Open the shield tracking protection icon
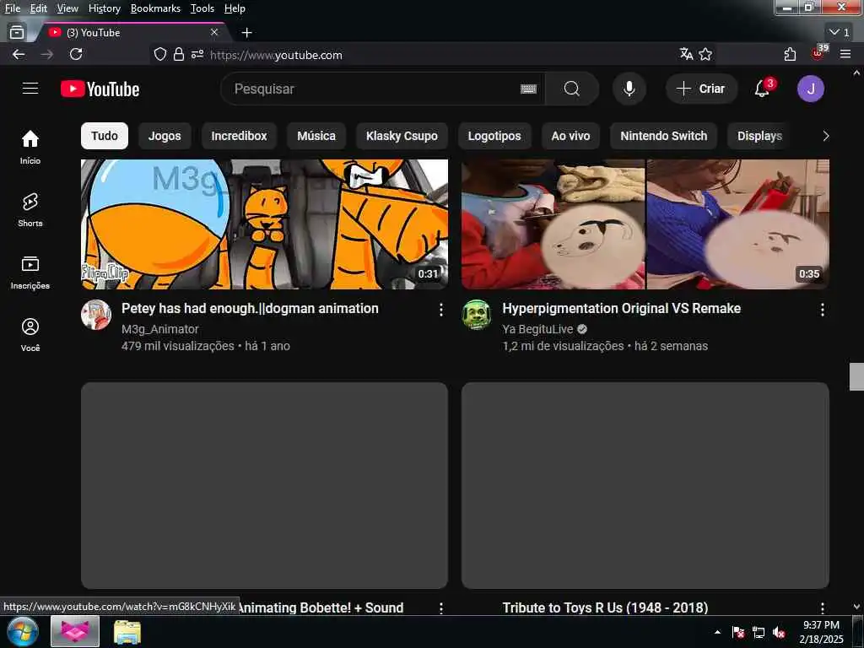This screenshot has height=648, width=864. (159, 54)
